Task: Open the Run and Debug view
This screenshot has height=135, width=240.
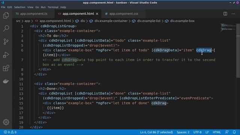Action: point(6,55)
